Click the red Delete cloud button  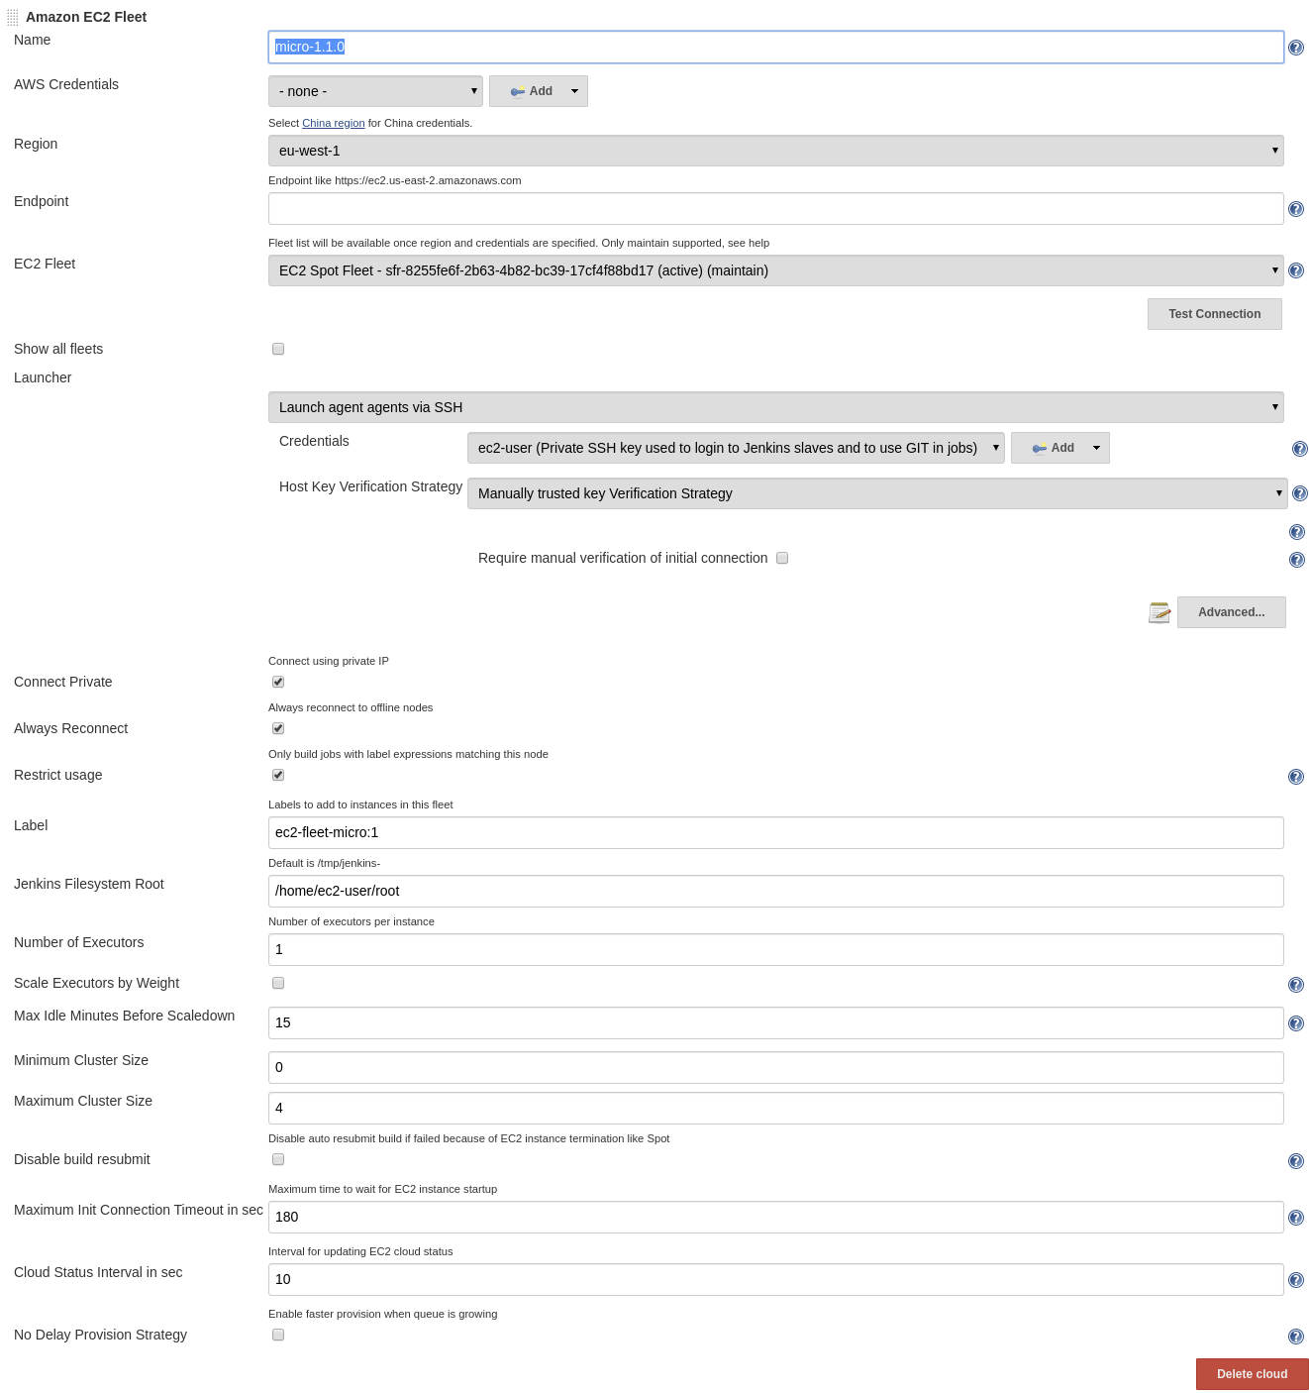(1253, 1374)
